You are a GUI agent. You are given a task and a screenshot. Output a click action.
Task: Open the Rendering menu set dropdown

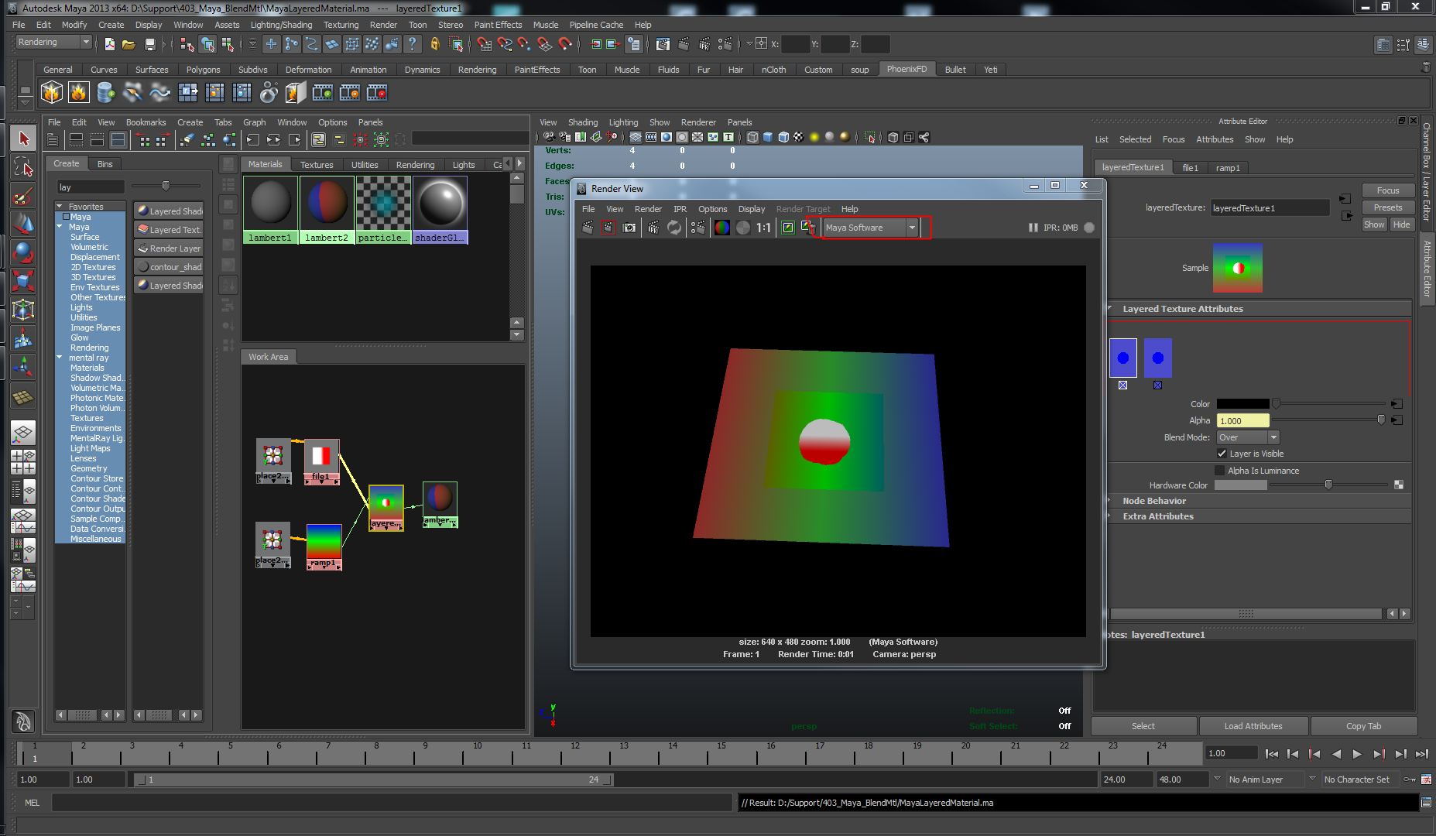click(53, 43)
